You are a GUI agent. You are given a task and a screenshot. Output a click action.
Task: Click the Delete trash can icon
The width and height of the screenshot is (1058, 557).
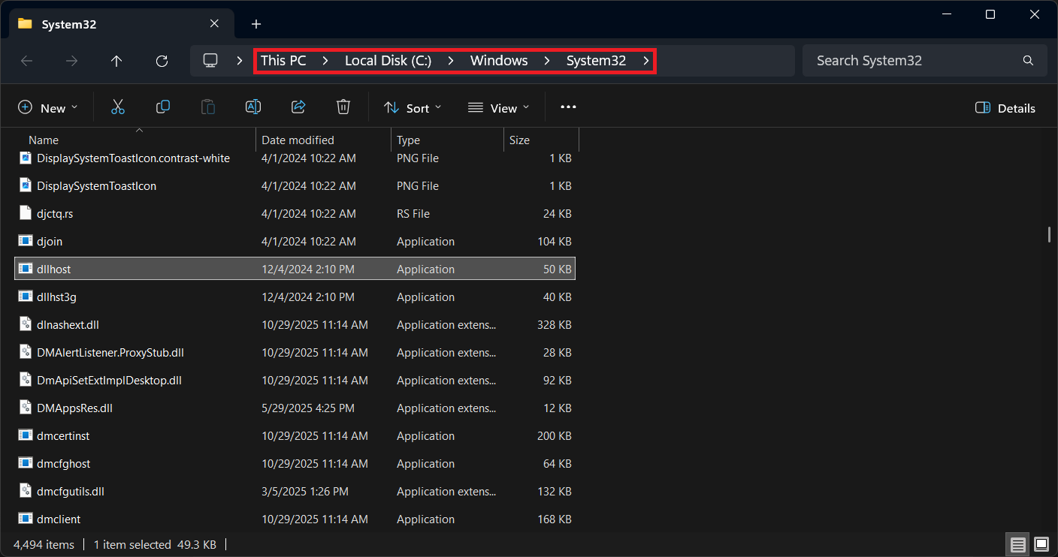(343, 107)
